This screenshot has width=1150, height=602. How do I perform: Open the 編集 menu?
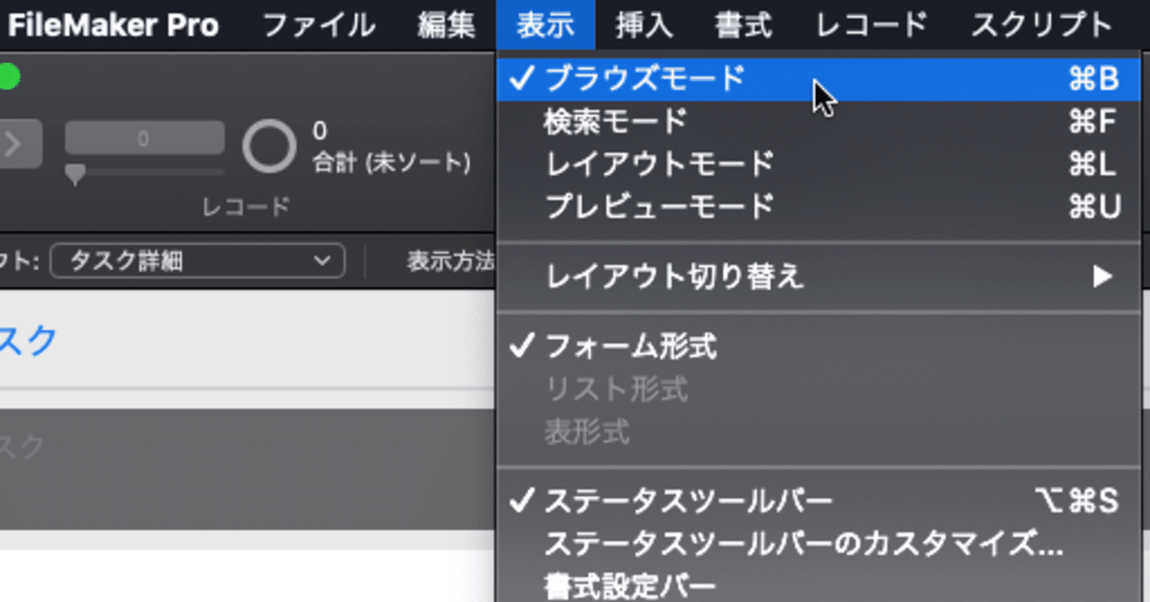click(x=446, y=25)
